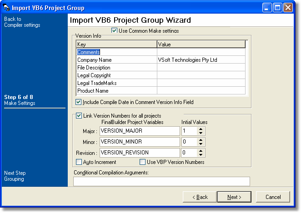Viewport: 301px width, 213px height.
Task: Select the File Description key row
Action: click(x=117, y=68)
